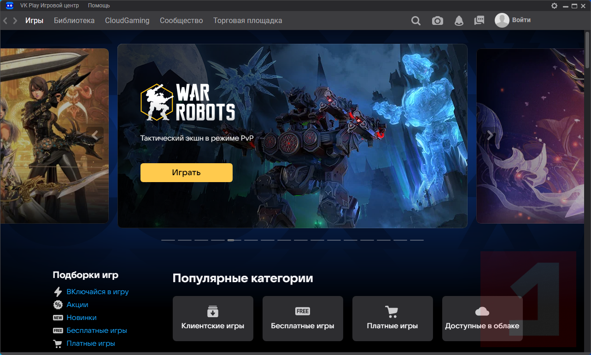The width and height of the screenshot is (591, 355).
Task: Click the user avatar icon
Action: [x=502, y=20]
